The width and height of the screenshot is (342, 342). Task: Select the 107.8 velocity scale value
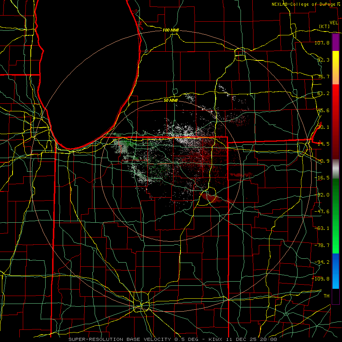coord(322,43)
